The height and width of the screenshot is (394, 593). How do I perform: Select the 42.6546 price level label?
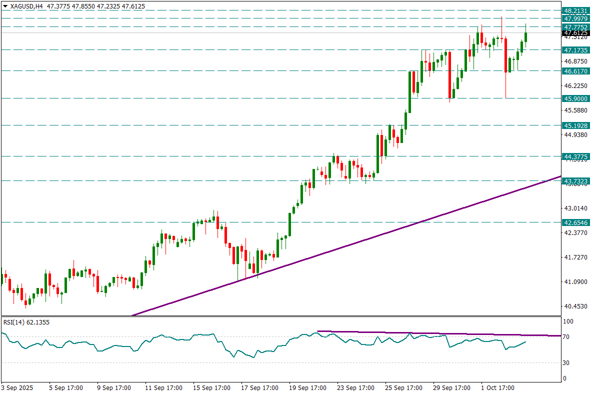(575, 222)
